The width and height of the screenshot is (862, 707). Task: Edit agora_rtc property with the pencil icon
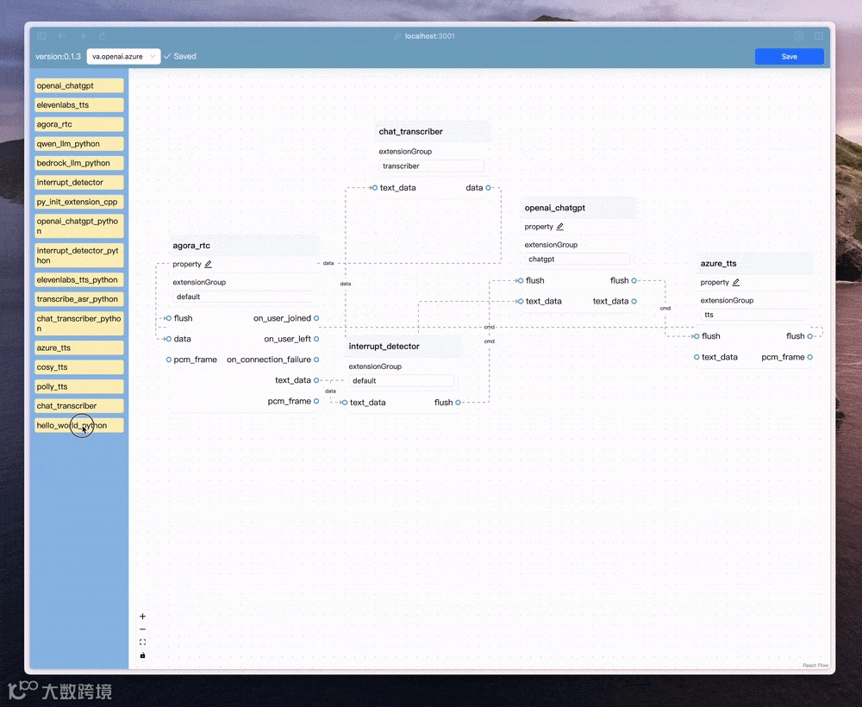pyautogui.click(x=209, y=264)
